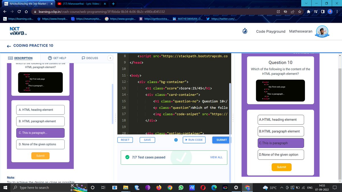
Task: Click orange Submit in the description preview
Action: tap(40, 156)
